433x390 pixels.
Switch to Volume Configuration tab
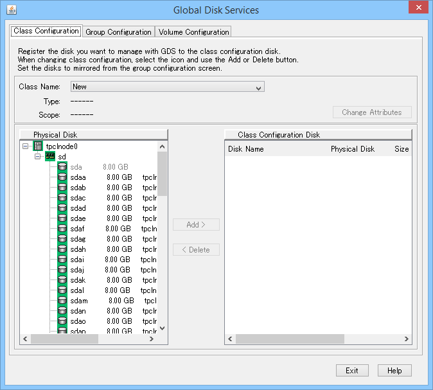(x=193, y=31)
